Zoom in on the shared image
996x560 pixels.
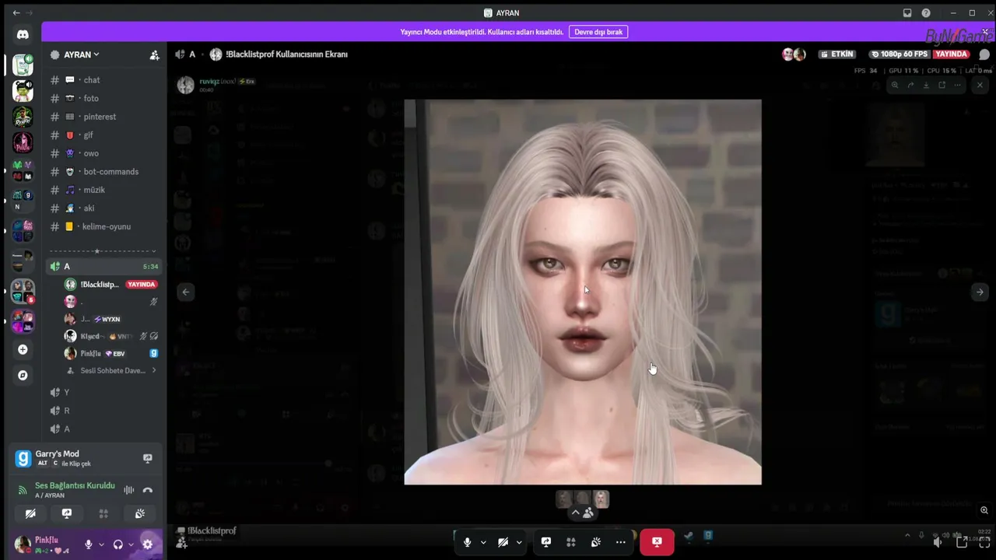tap(895, 85)
